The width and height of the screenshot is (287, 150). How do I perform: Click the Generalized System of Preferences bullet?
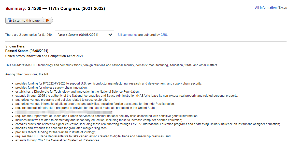click(x=58, y=140)
